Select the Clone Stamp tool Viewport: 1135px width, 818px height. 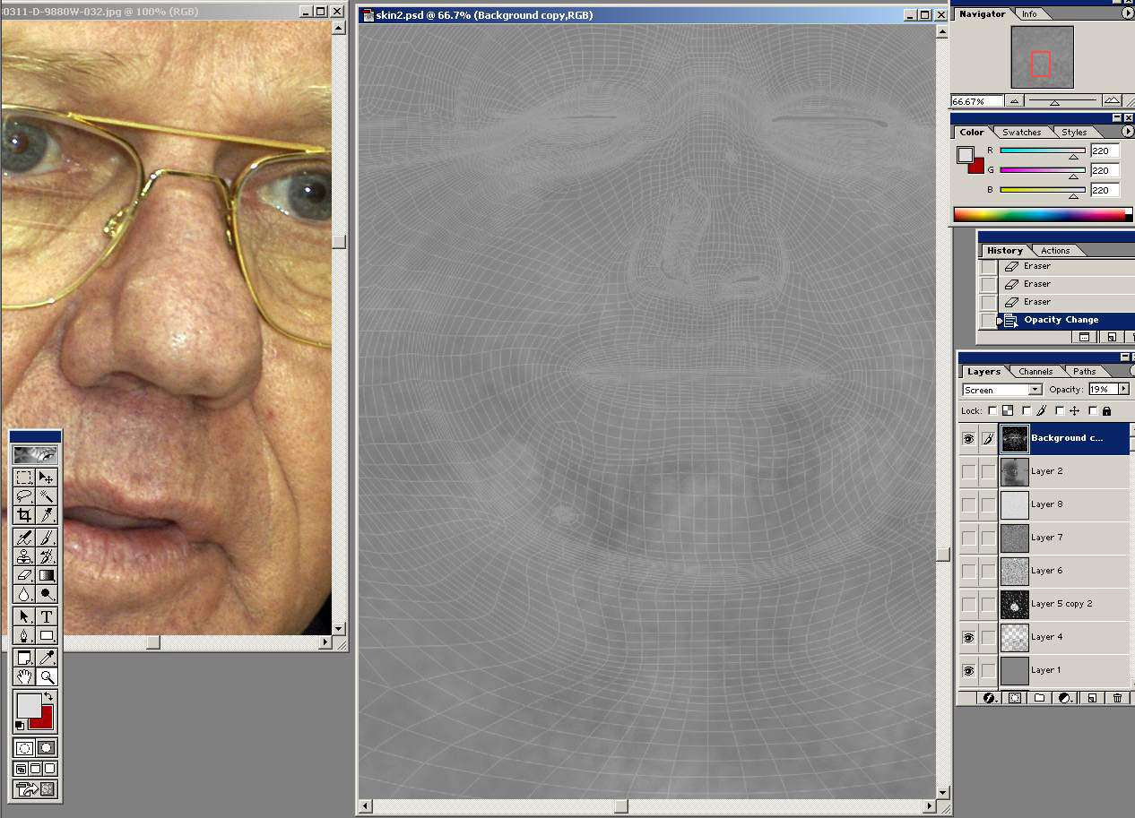point(24,556)
